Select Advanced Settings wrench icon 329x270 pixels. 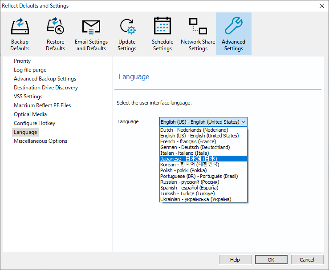coord(233,28)
